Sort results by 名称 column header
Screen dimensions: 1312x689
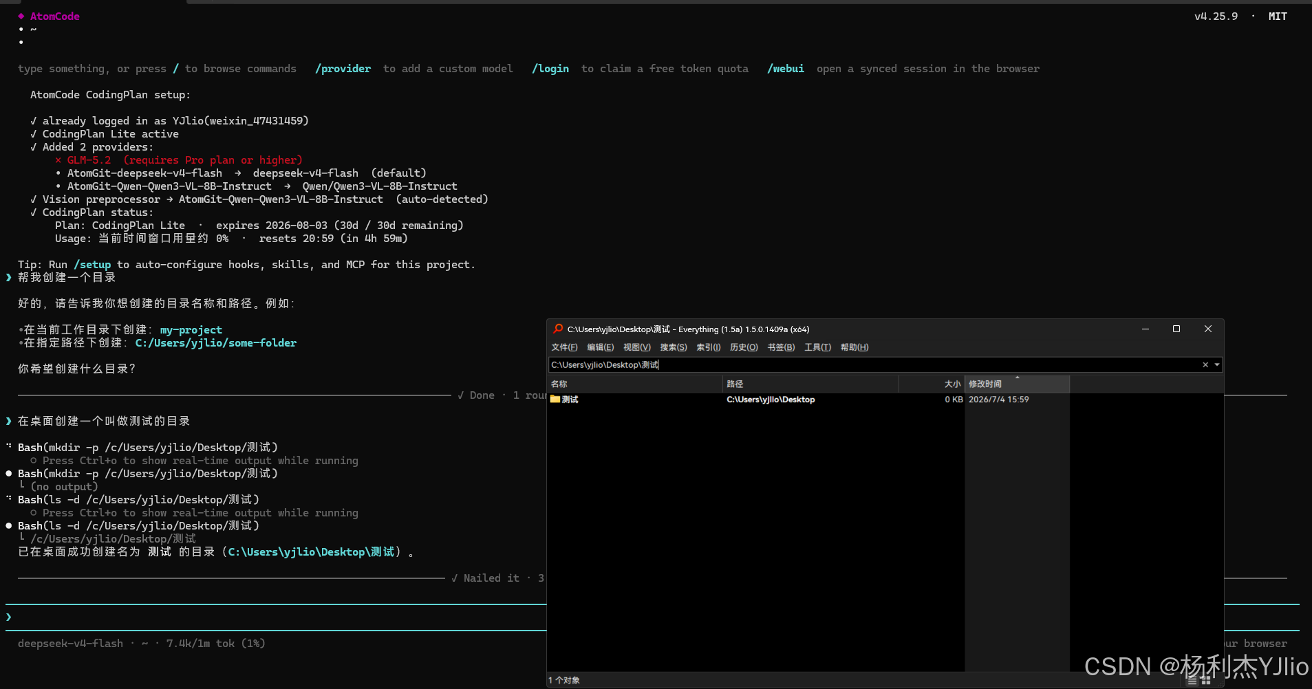pos(635,384)
